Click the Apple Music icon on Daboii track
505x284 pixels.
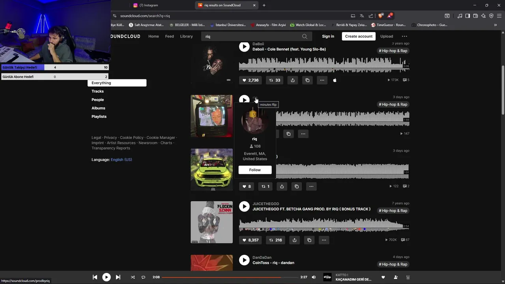(335, 80)
